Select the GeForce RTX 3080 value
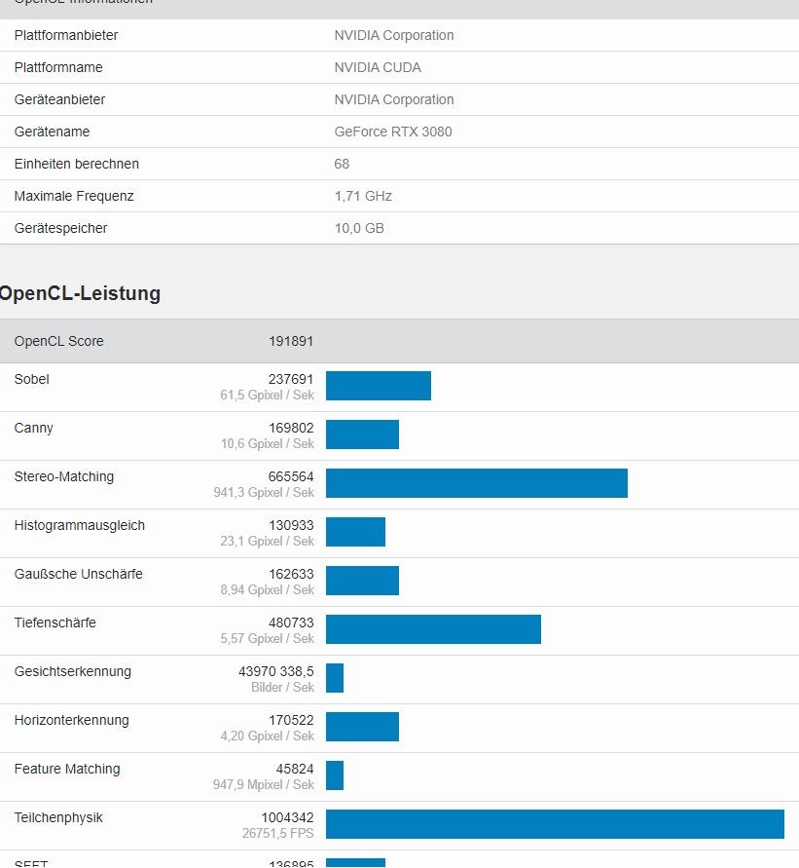The height and width of the screenshot is (868, 799). [x=393, y=132]
